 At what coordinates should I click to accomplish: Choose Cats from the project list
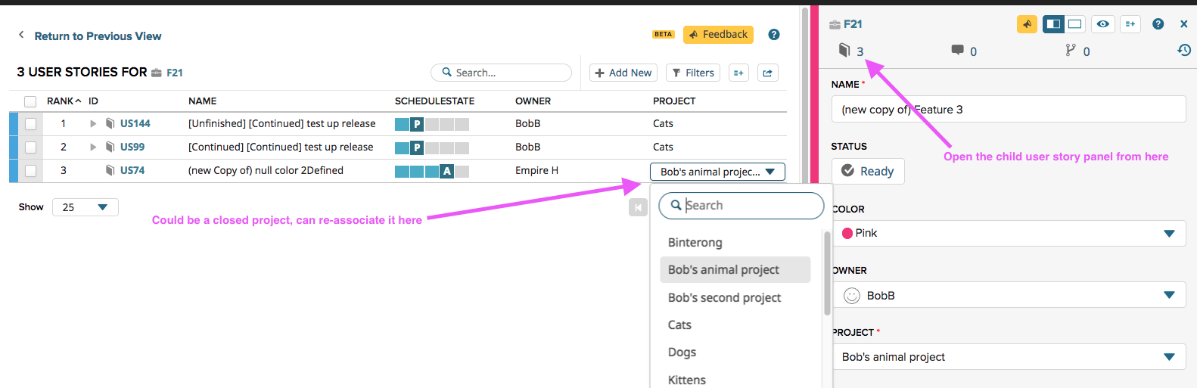[679, 325]
